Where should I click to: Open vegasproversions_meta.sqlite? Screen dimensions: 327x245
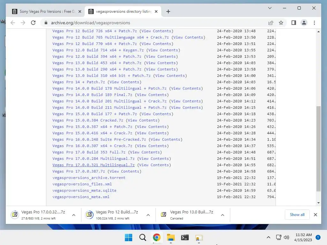point(84,191)
